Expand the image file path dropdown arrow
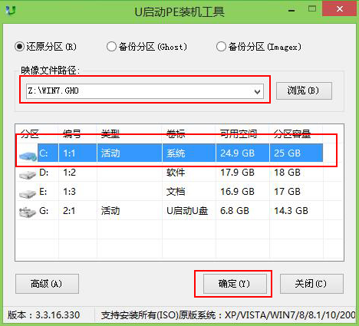 click(x=257, y=91)
